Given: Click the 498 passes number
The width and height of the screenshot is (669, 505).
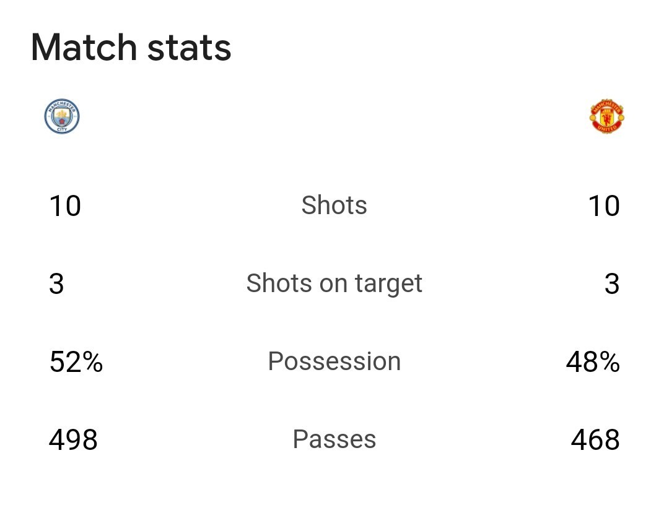Looking at the screenshot, I should click(x=73, y=440).
